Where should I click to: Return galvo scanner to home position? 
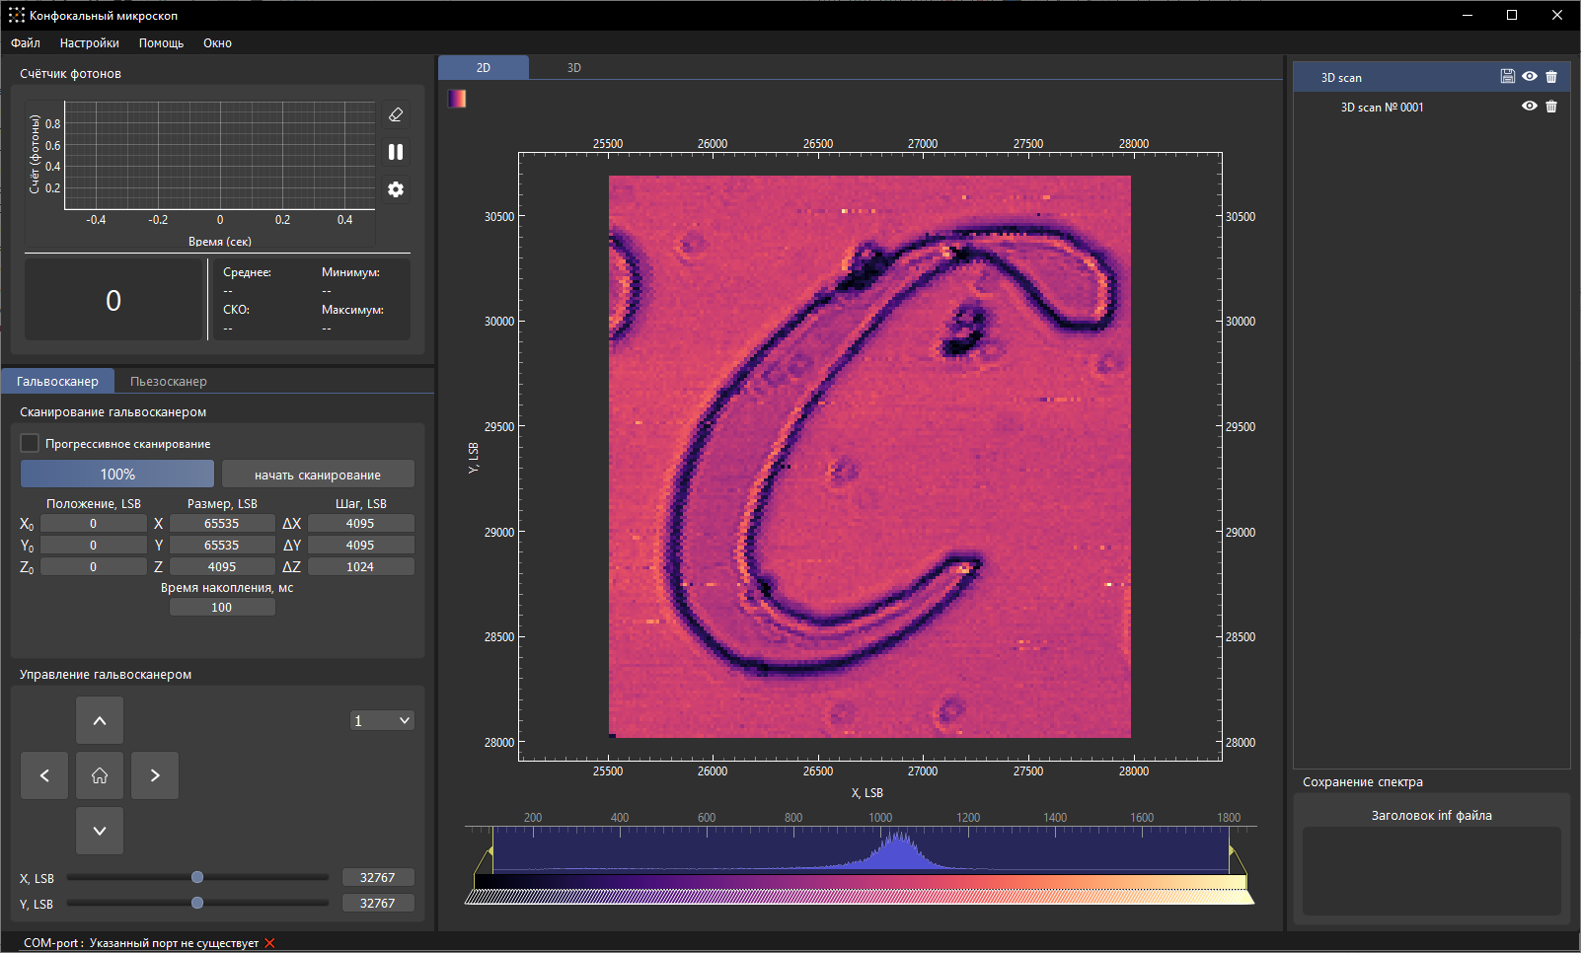(100, 775)
